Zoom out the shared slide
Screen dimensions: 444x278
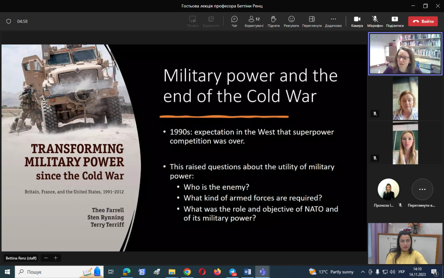click(x=46, y=258)
